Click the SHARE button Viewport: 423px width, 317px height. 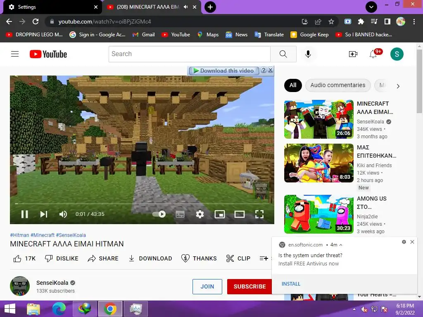point(103,258)
